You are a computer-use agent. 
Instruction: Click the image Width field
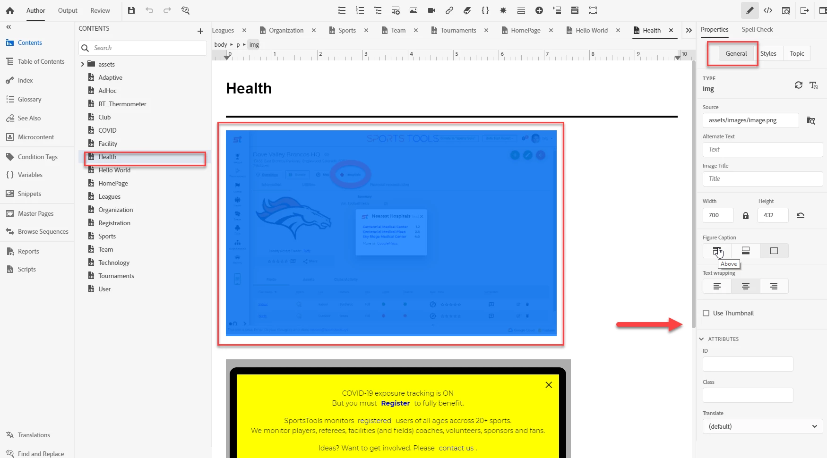[718, 215]
